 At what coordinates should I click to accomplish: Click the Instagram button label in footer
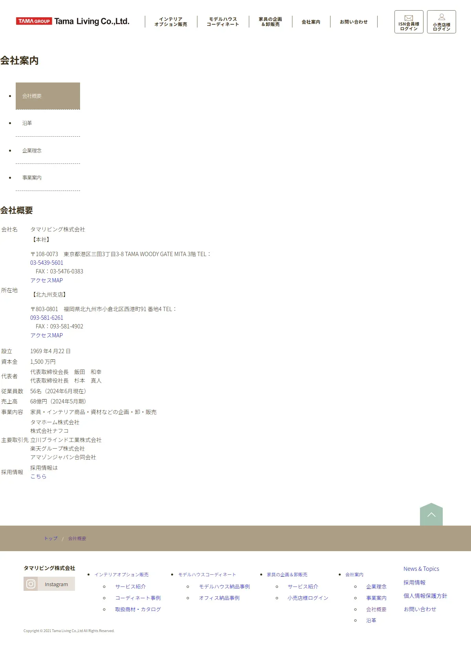(56, 584)
